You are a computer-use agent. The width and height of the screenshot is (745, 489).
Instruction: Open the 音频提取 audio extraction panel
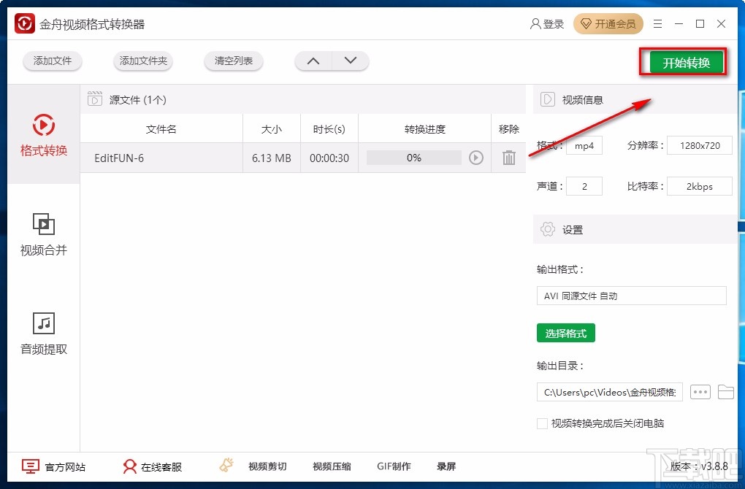43,334
